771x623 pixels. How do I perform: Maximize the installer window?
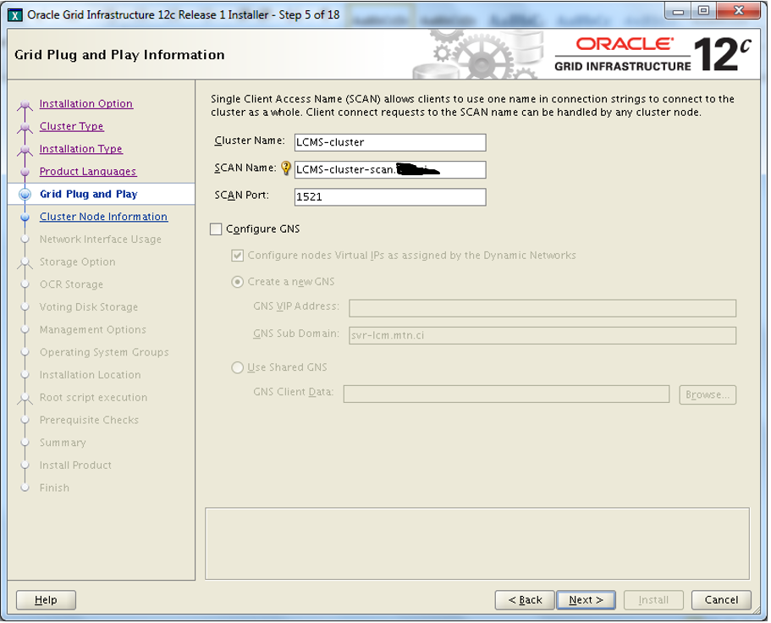[x=703, y=11]
